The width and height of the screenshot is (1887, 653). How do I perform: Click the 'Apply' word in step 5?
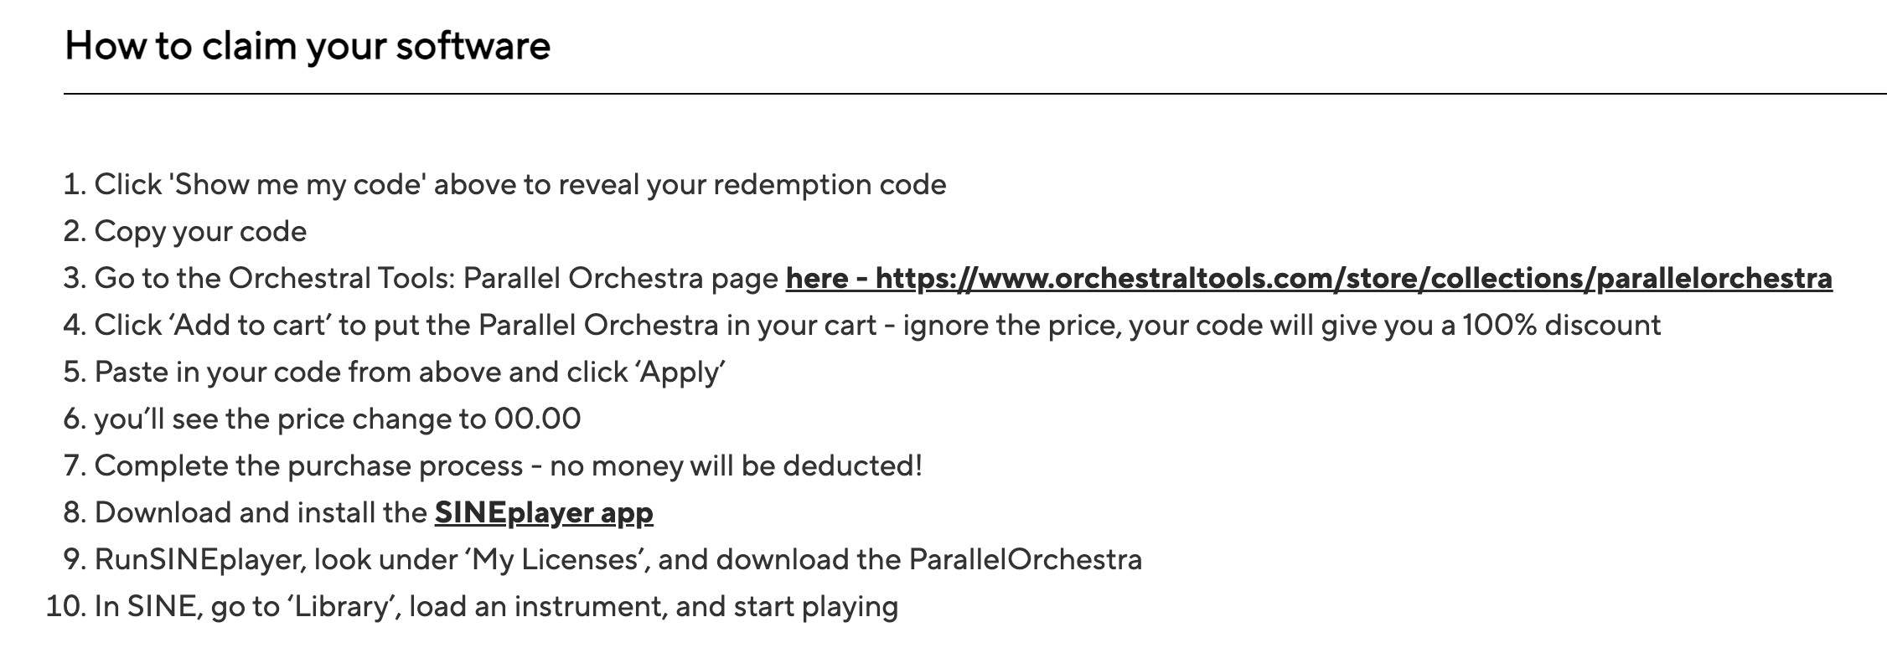point(682,373)
